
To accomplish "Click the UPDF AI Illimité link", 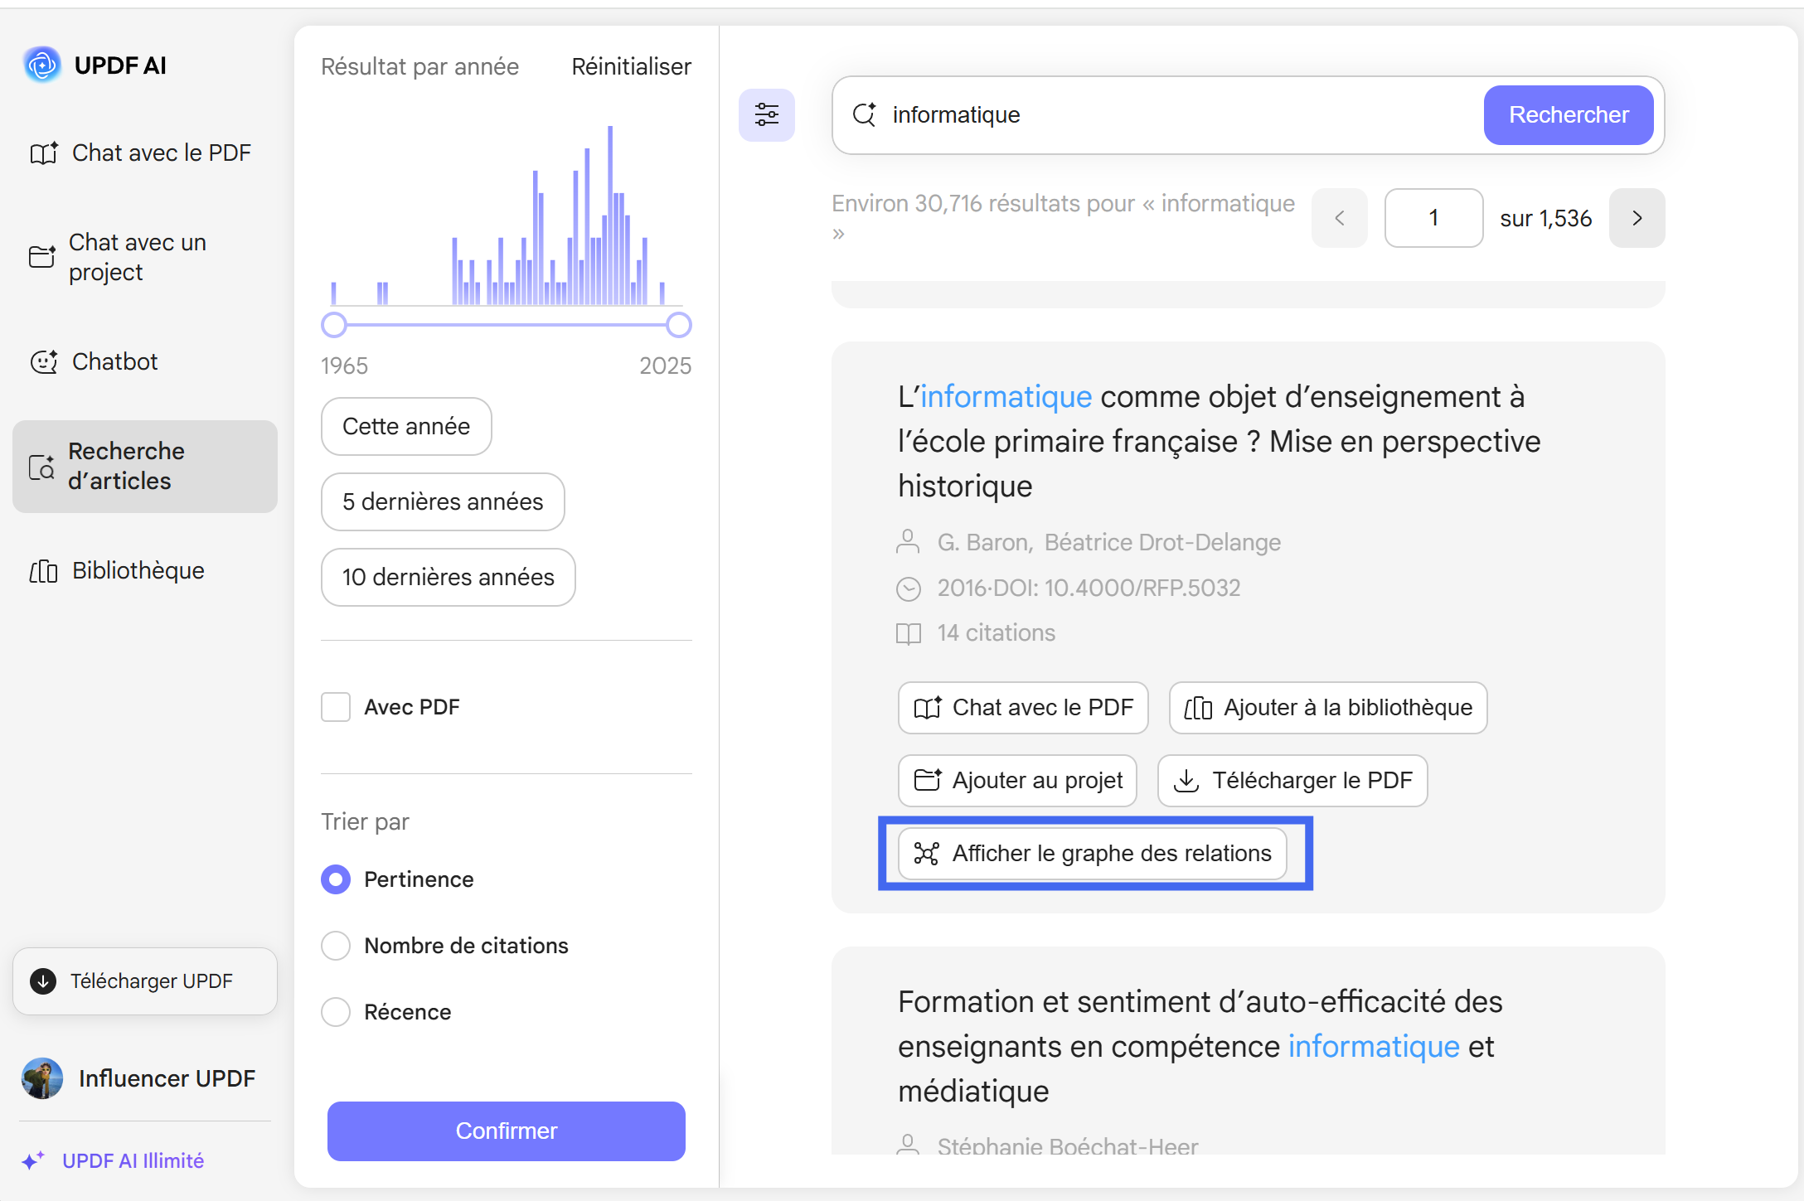I will pyautogui.click(x=133, y=1161).
